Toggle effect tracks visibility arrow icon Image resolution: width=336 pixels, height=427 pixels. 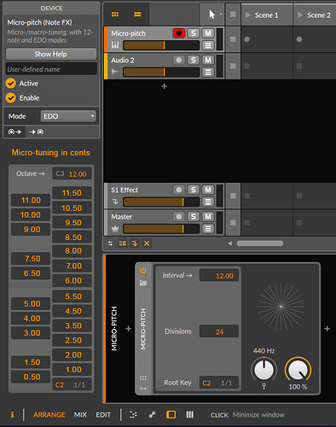tap(135, 243)
